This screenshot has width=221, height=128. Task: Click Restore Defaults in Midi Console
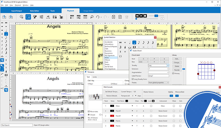(112, 96)
